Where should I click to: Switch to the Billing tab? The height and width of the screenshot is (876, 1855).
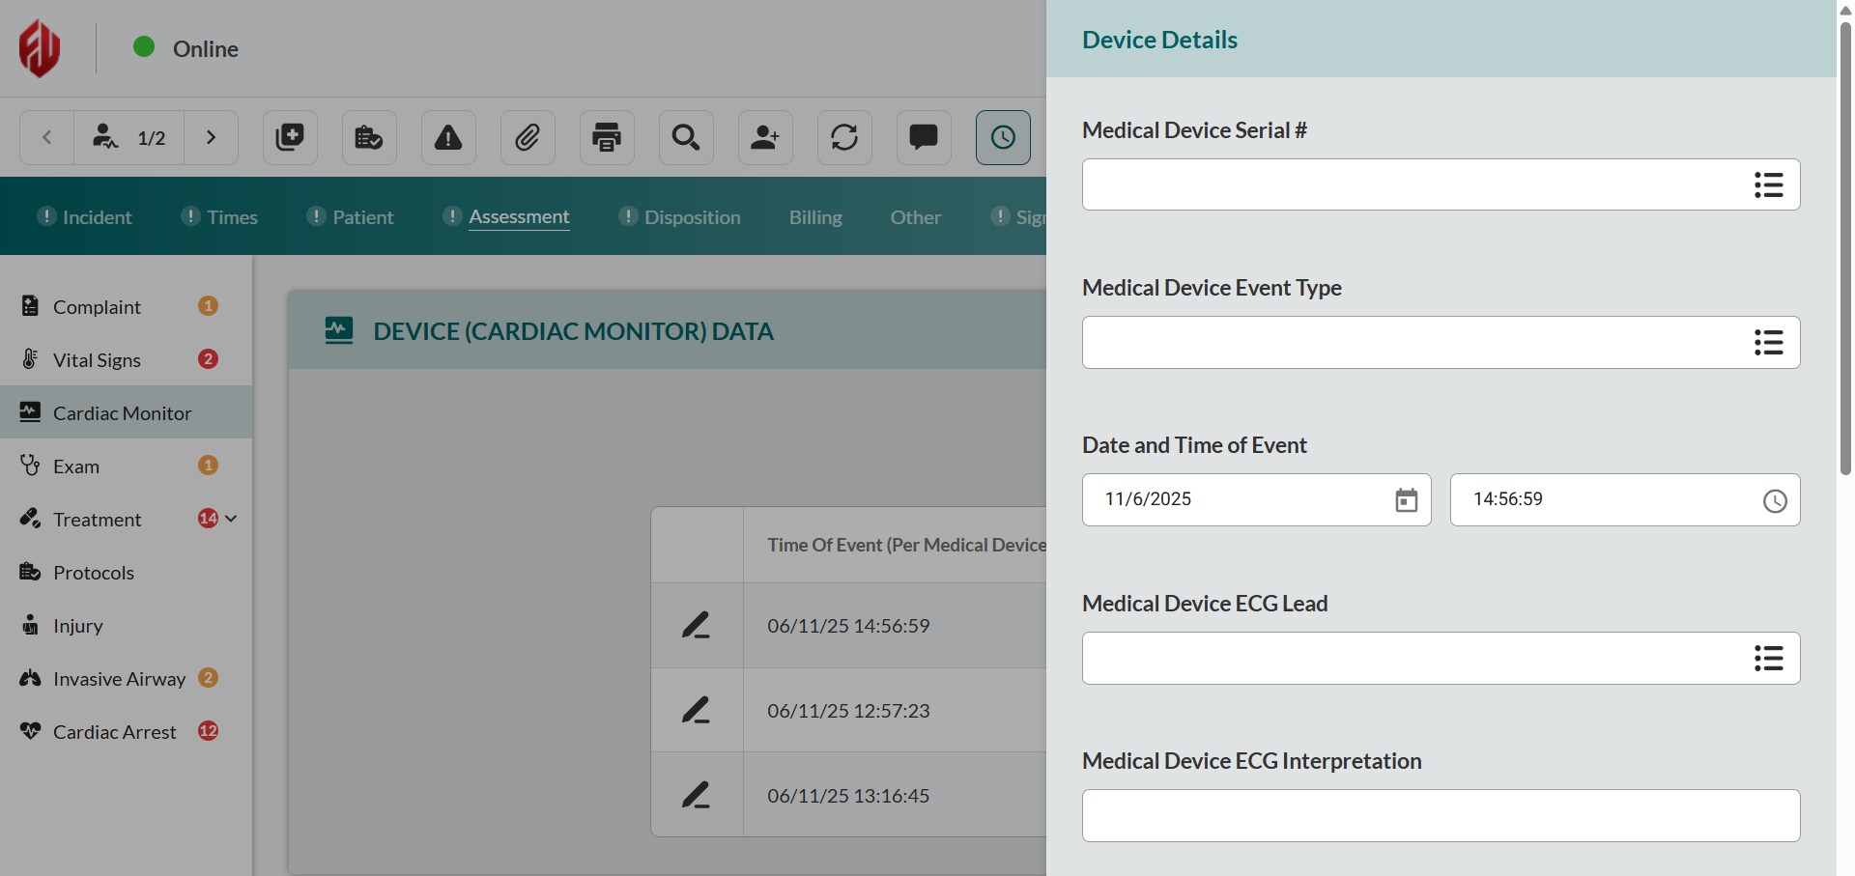pyautogui.click(x=815, y=217)
